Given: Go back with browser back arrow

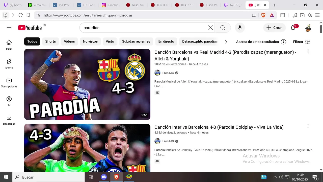Looking at the screenshot, I should point(5,15).
